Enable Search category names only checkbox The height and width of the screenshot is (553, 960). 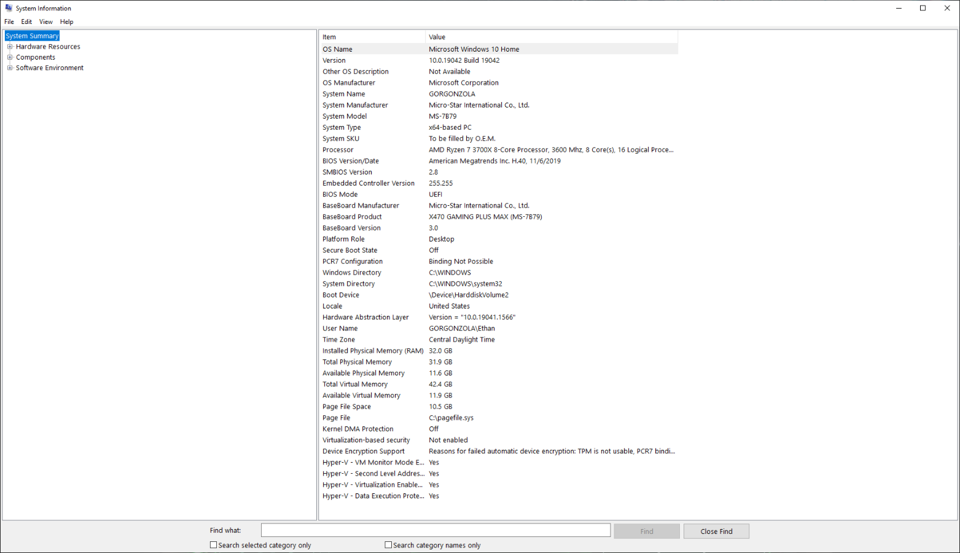click(x=388, y=545)
